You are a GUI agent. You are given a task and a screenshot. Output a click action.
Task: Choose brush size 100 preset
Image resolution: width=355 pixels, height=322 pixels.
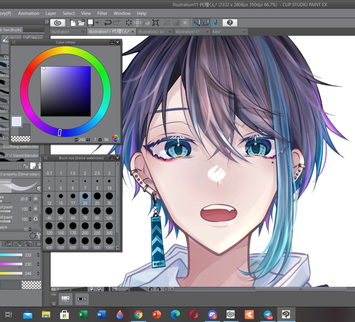109,214
